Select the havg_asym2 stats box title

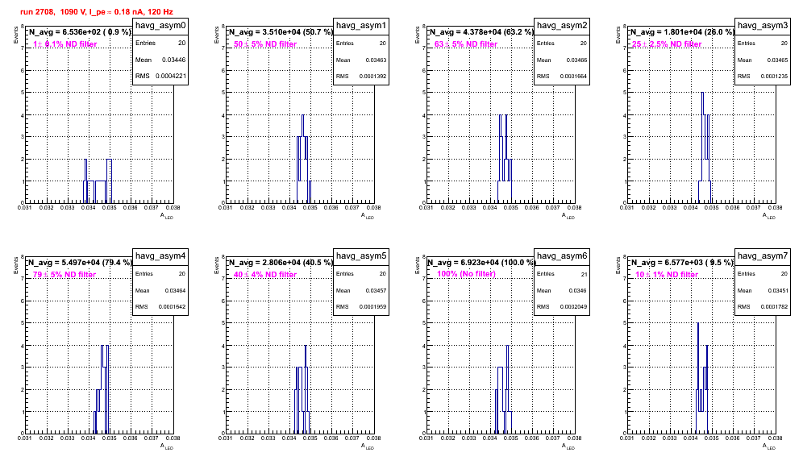562,26
